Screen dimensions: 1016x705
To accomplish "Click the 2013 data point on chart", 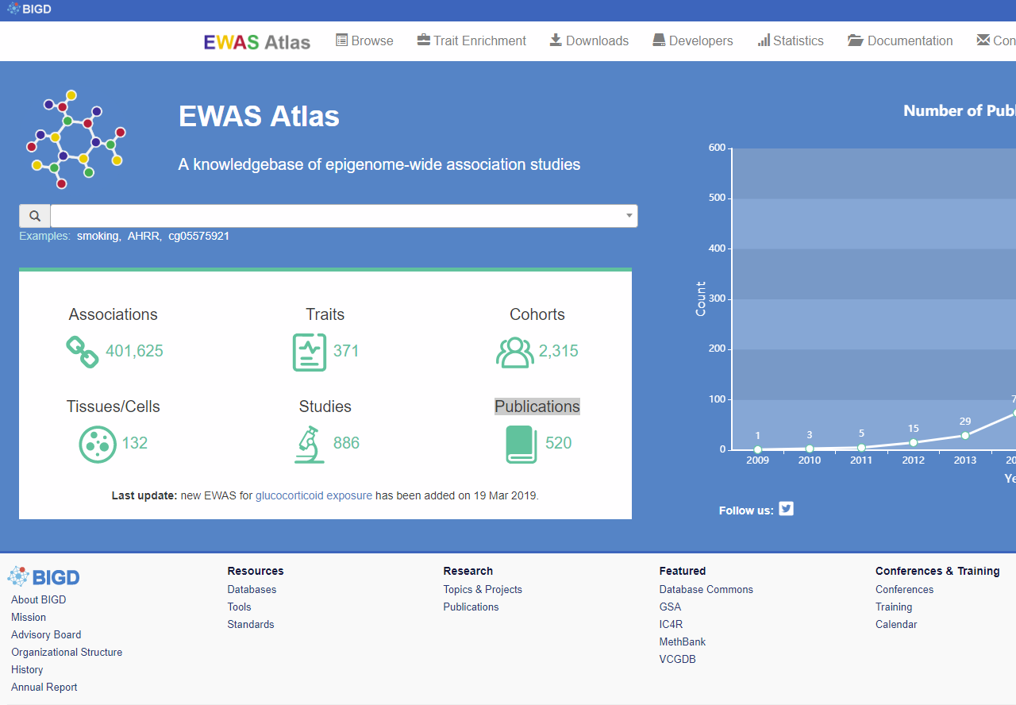I will tap(965, 435).
